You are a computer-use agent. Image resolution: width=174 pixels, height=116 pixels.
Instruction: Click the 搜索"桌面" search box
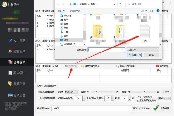pyautogui.click(x=143, y=4)
